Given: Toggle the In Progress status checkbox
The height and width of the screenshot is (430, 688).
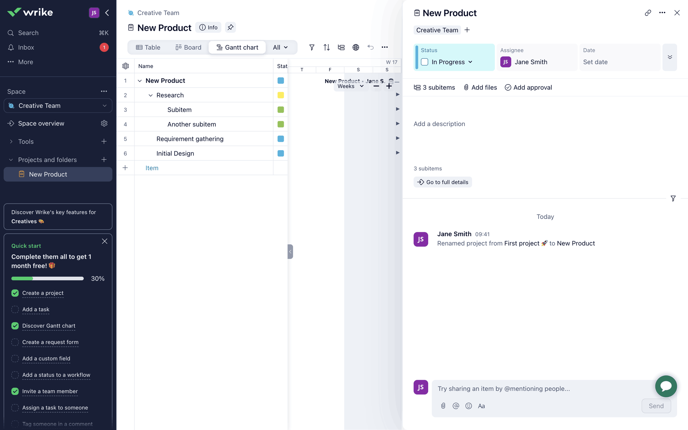Looking at the screenshot, I should (425, 62).
